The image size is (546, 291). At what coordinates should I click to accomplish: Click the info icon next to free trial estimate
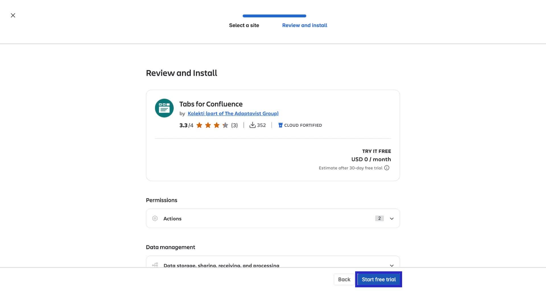click(387, 168)
